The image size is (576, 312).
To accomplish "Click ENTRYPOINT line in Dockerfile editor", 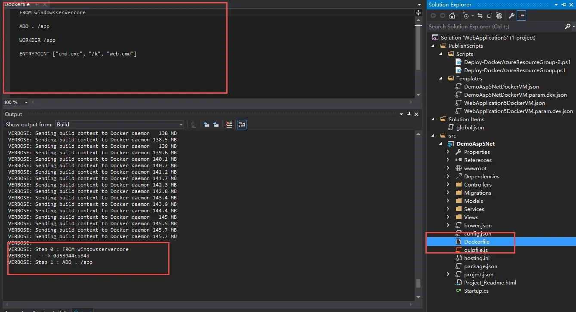I will (78, 54).
